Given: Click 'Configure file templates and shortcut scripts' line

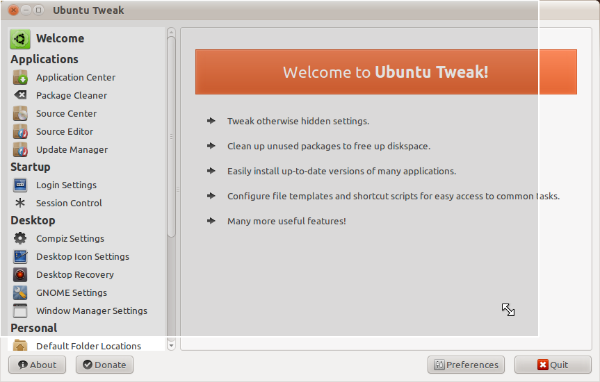Looking at the screenshot, I should coord(394,196).
